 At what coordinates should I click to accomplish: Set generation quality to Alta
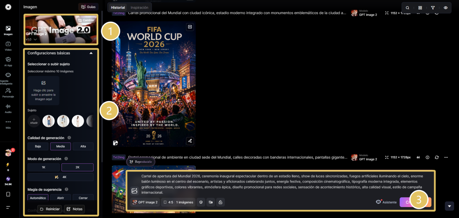[x=83, y=146]
